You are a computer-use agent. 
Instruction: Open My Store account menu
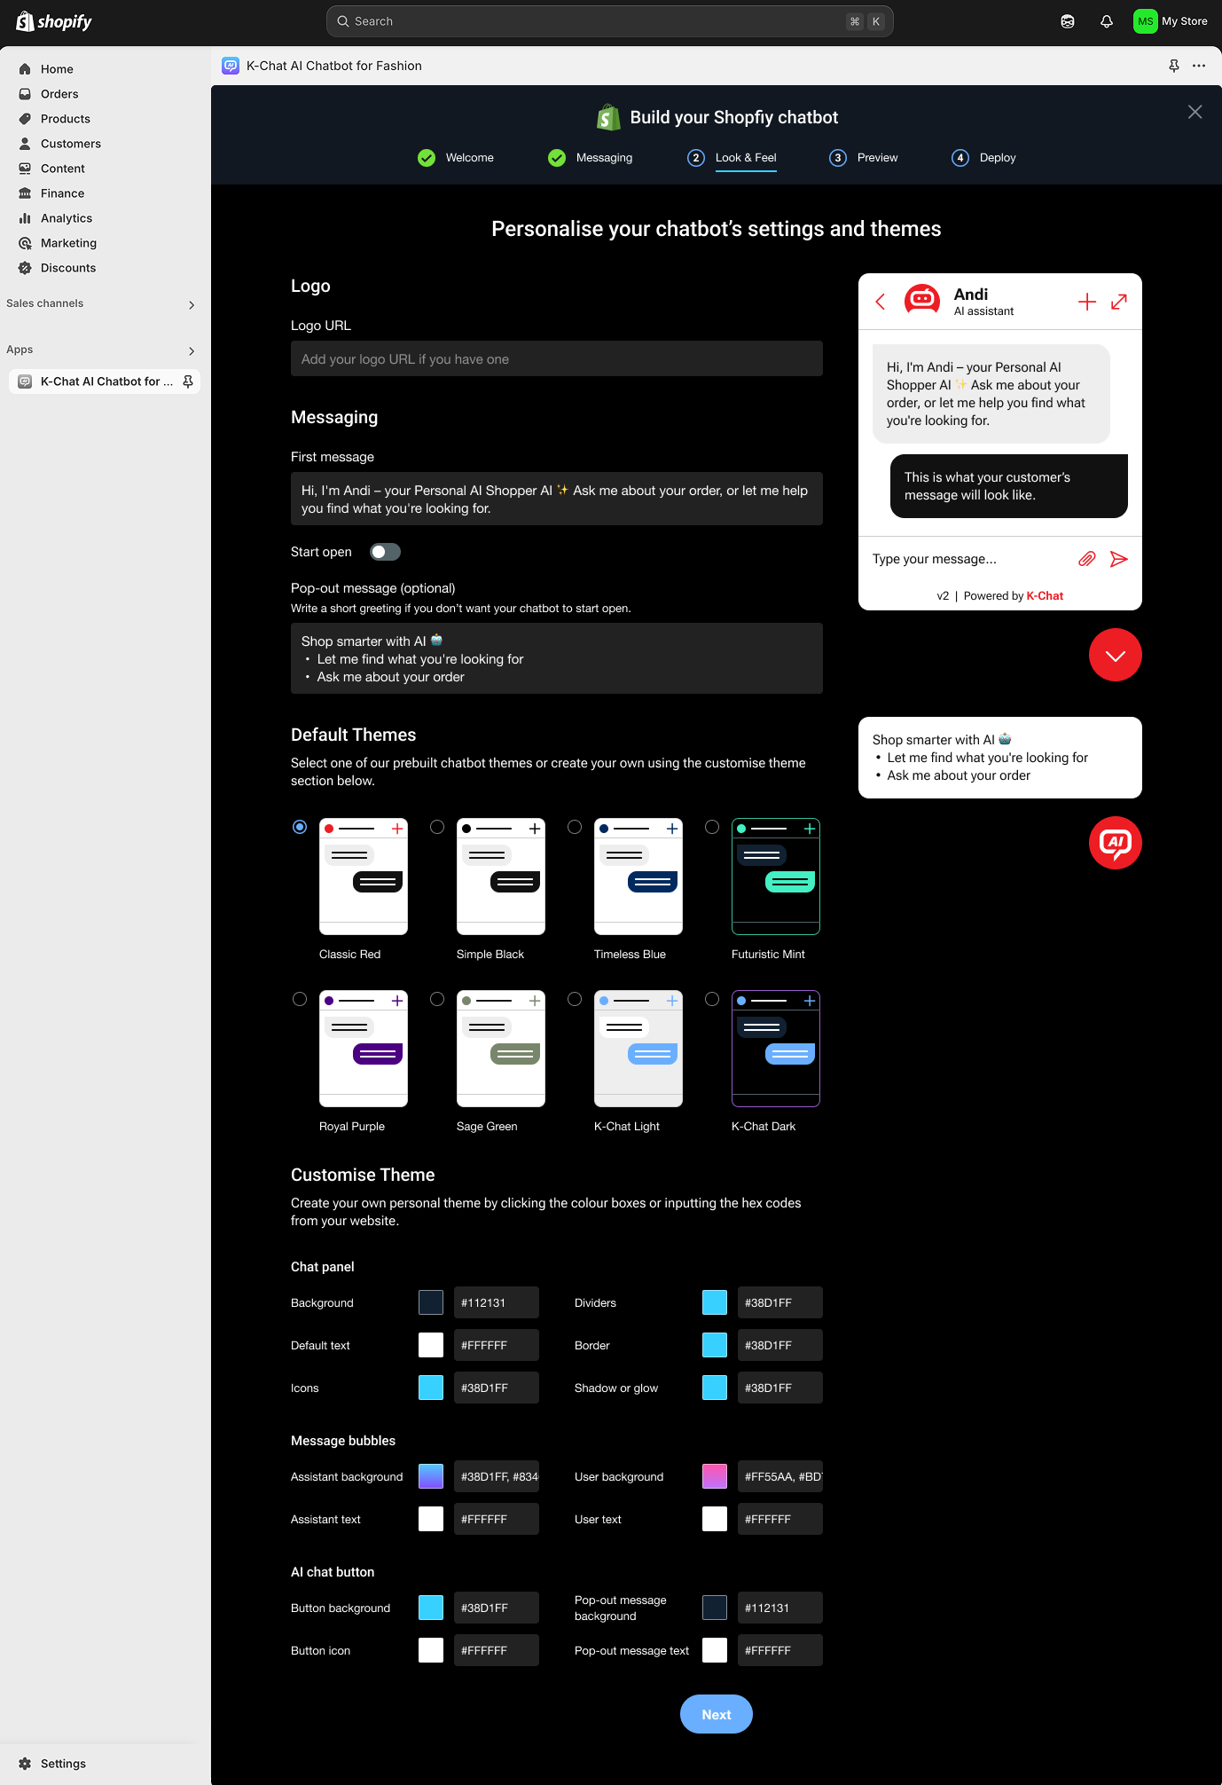pos(1171,21)
